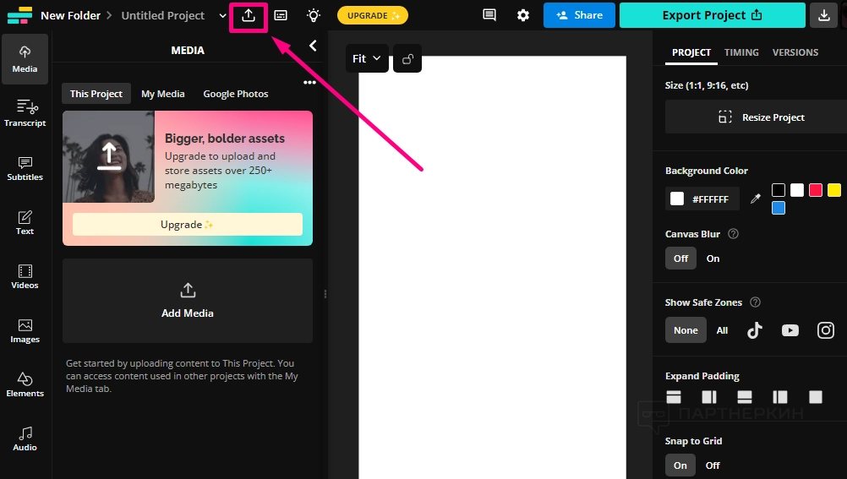Viewport: 847px width, 479px height.
Task: Click the #FFFFFF hex color field
Action: [702, 199]
